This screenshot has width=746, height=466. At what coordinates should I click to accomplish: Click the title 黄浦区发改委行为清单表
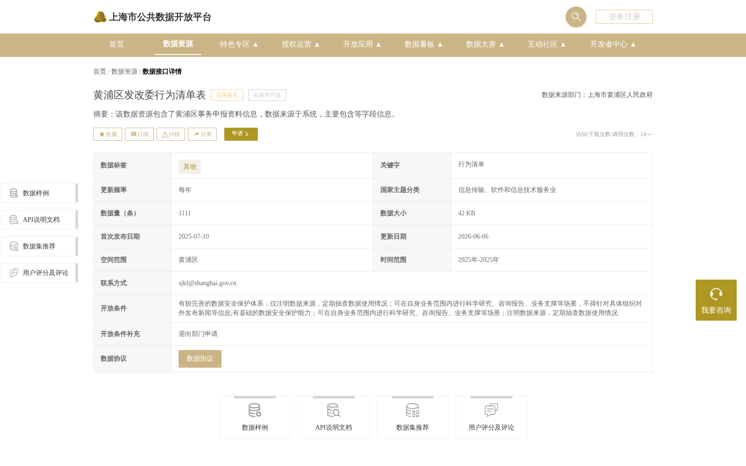150,95
